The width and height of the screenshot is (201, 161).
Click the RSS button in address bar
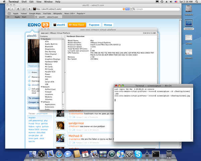pos(127,9)
